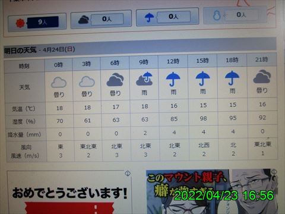
Task: Click the 6時 dark cloud icon
Action: [x=115, y=80]
